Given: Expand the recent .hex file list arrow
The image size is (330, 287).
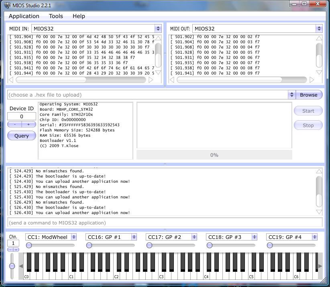Looking at the screenshot, I should click(292, 95).
